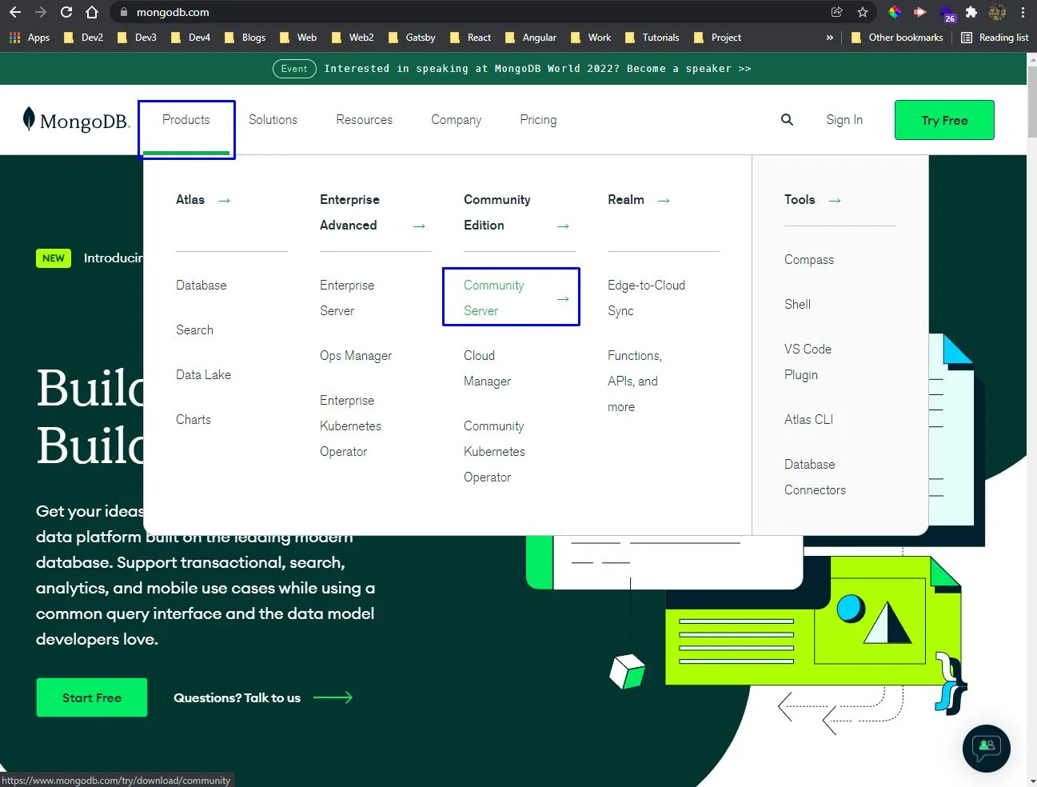
Task: Open the Solutions menu
Action: (x=273, y=120)
